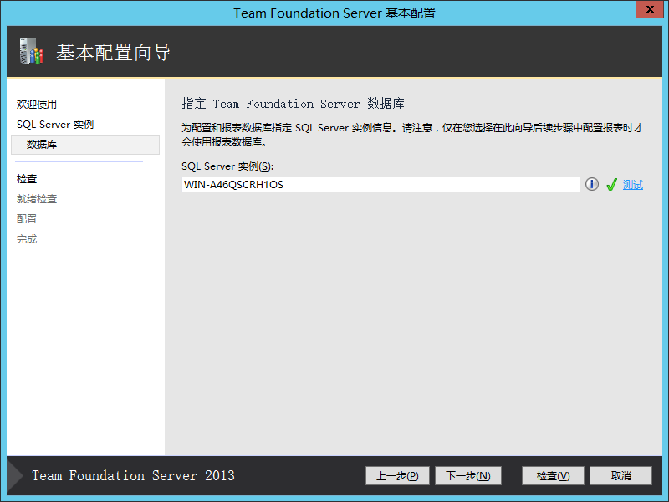
Task: Click the green validation checkmark icon
Action: pos(611,184)
